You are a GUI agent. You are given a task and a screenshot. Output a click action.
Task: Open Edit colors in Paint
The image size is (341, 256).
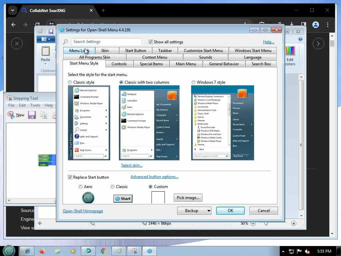(290, 56)
